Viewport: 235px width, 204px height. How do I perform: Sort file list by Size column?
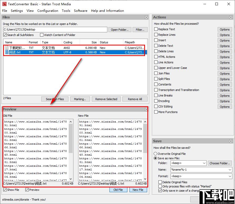89,42
